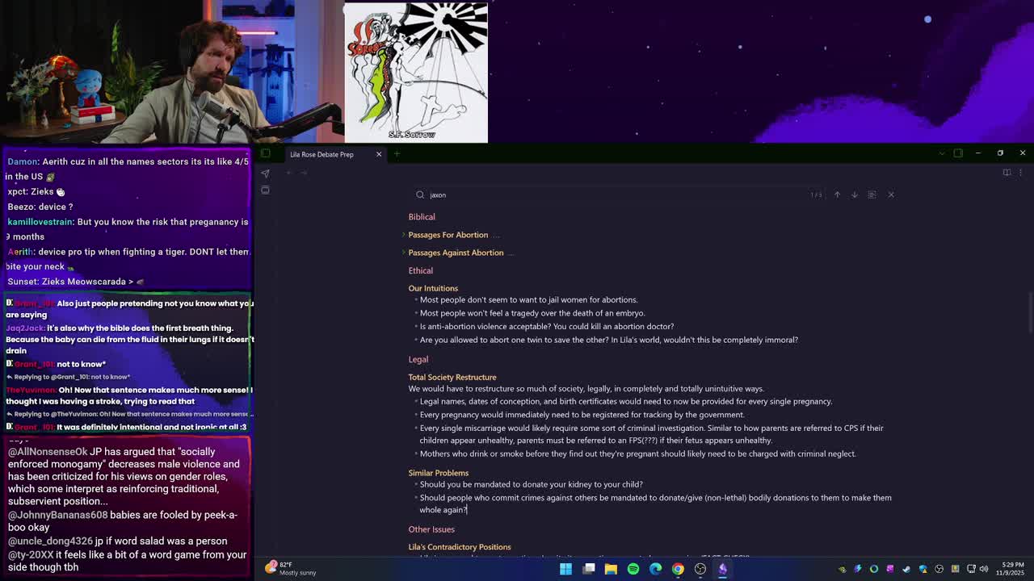The width and height of the screenshot is (1034, 581).
Task: Toggle reading view book icon
Action: click(x=1007, y=173)
